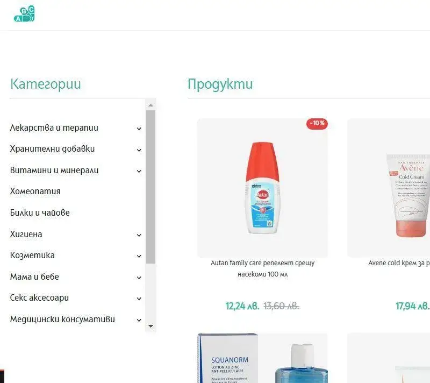Expand Витамини и минерали chevron

click(139, 171)
